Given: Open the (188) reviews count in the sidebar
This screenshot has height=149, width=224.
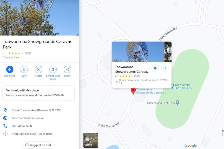Looking at the screenshot, I should point(28,53).
